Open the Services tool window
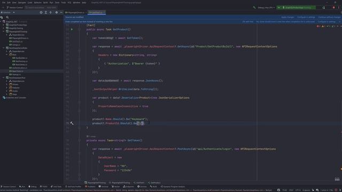The image size is (342, 192). 142,187
